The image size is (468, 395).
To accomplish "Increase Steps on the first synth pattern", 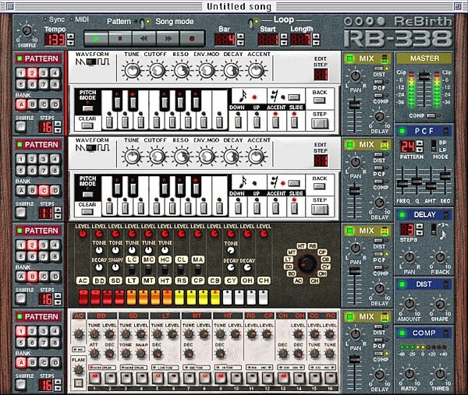I will (58, 123).
